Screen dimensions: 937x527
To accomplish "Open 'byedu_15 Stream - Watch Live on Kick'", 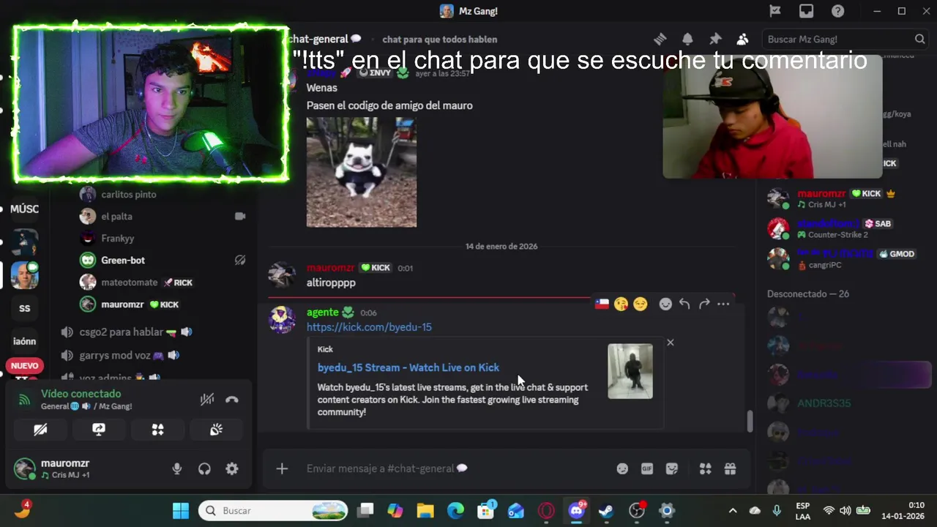I will click(x=408, y=367).
